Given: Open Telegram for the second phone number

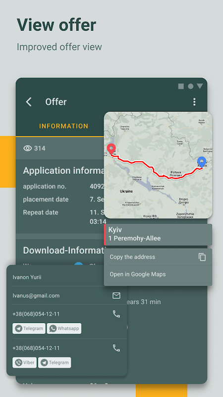Looking at the screenshot, I should coord(55,363).
